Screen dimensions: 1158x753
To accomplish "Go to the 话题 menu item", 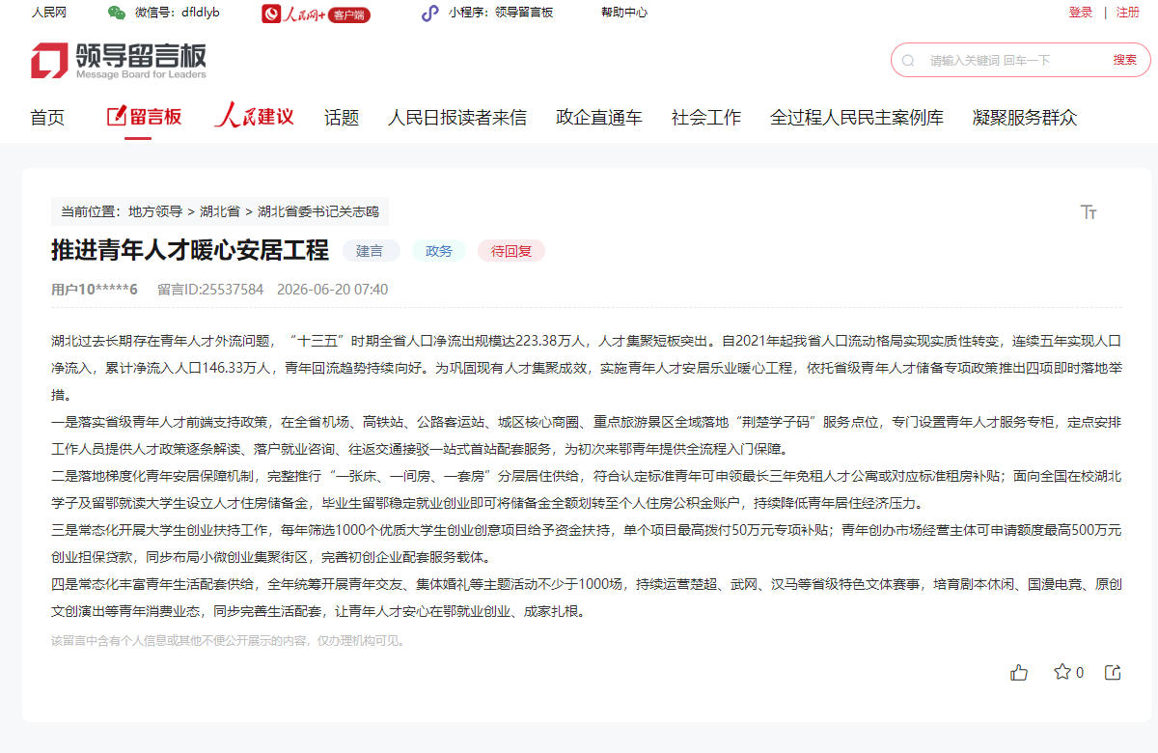I will 342,118.
